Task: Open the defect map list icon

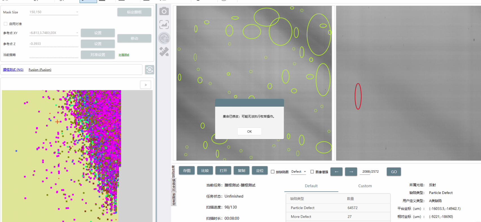Action: (x=164, y=38)
